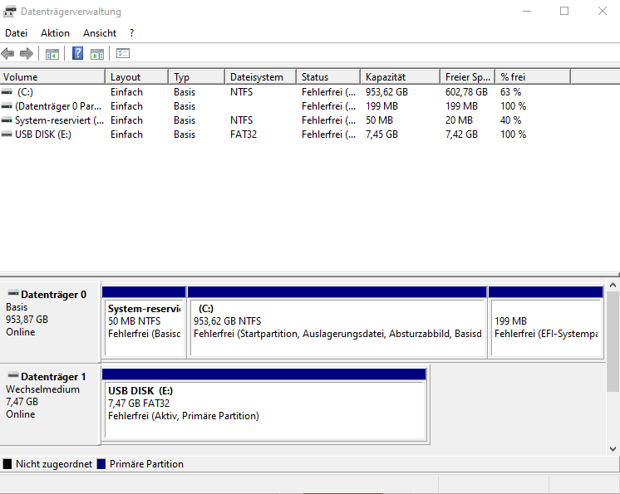620x494 pixels.
Task: Sort by the Freier Sp... column header
Action: click(468, 76)
